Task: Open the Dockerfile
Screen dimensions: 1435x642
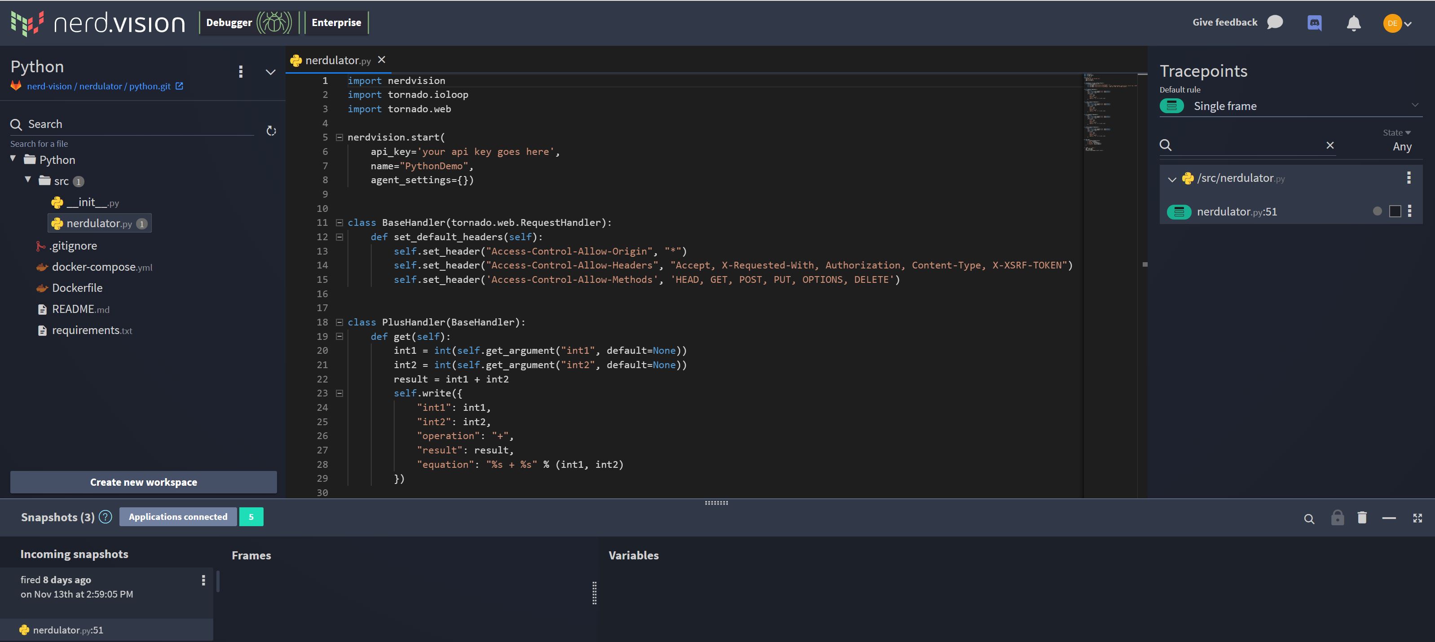Action: 70,288
